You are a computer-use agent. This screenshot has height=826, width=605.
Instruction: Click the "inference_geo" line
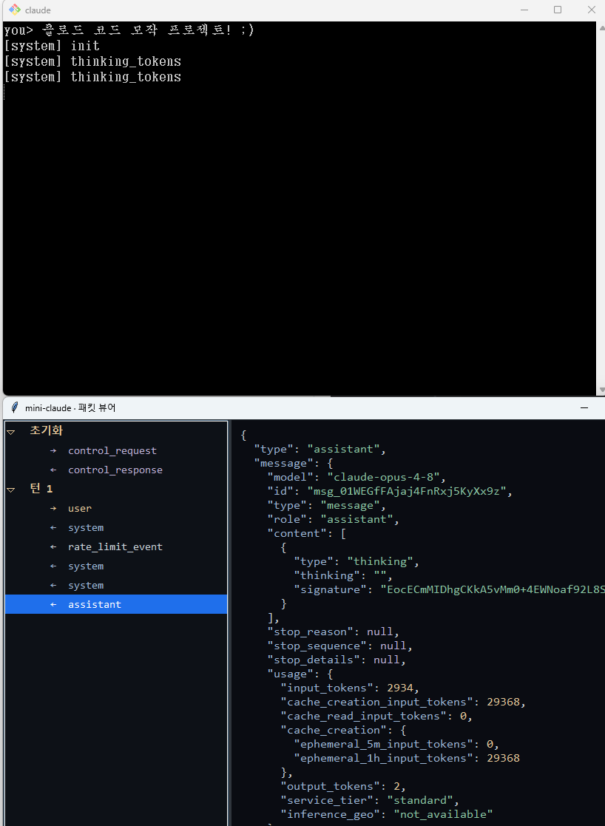click(x=386, y=814)
